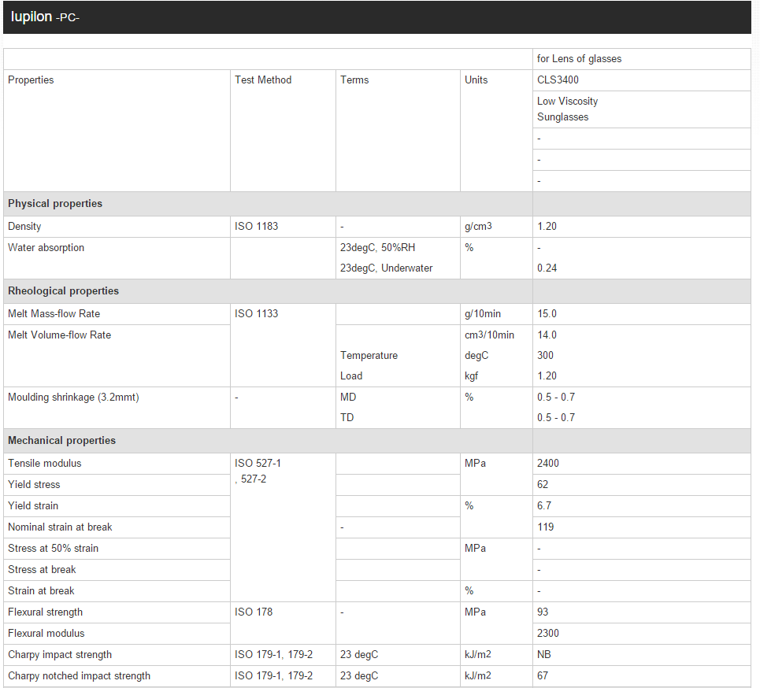Click the 300 temperature value
The height and width of the screenshot is (688, 760).
(x=545, y=355)
